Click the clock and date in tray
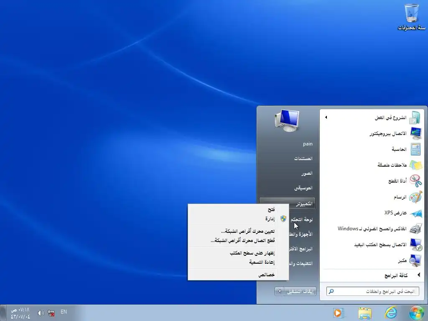The image size is (428, 321). click(20, 313)
